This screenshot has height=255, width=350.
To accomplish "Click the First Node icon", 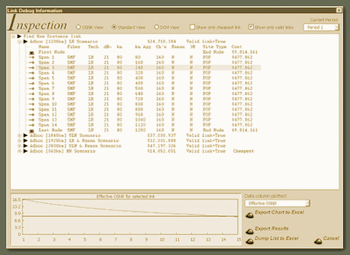I will pyautogui.click(x=32, y=53).
